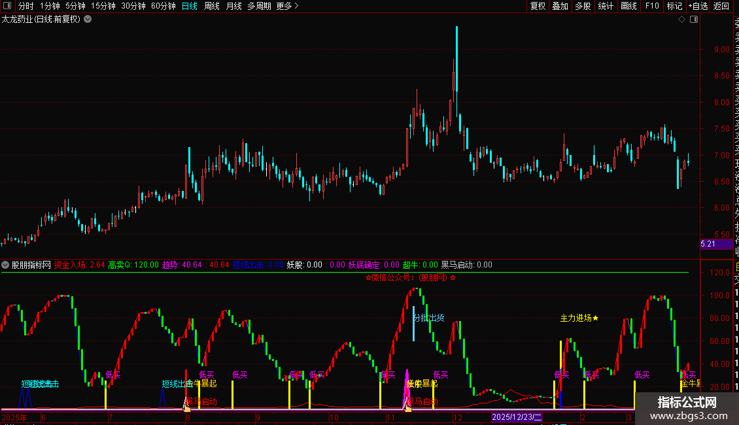Switch to the 周线 weekly chart
Screen dimensions: 739x425
pyautogui.click(x=212, y=6)
